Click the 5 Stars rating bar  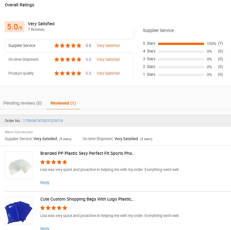click(x=181, y=44)
